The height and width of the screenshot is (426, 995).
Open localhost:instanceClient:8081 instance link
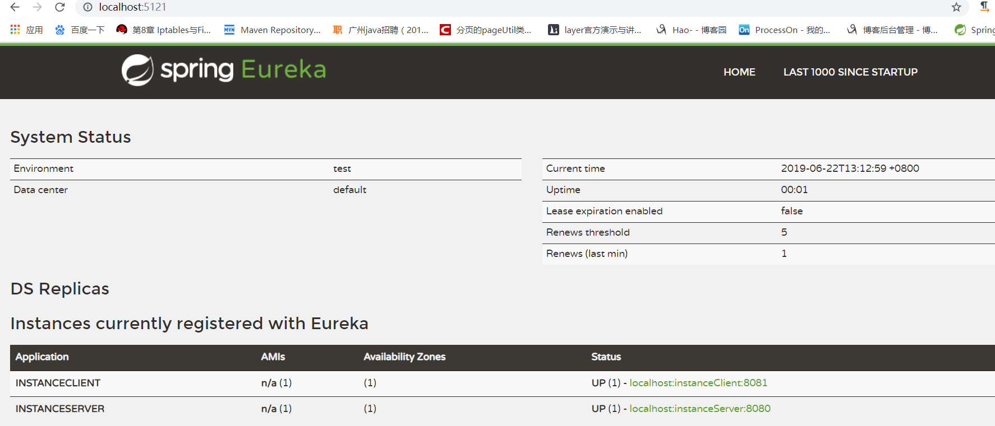coord(698,383)
